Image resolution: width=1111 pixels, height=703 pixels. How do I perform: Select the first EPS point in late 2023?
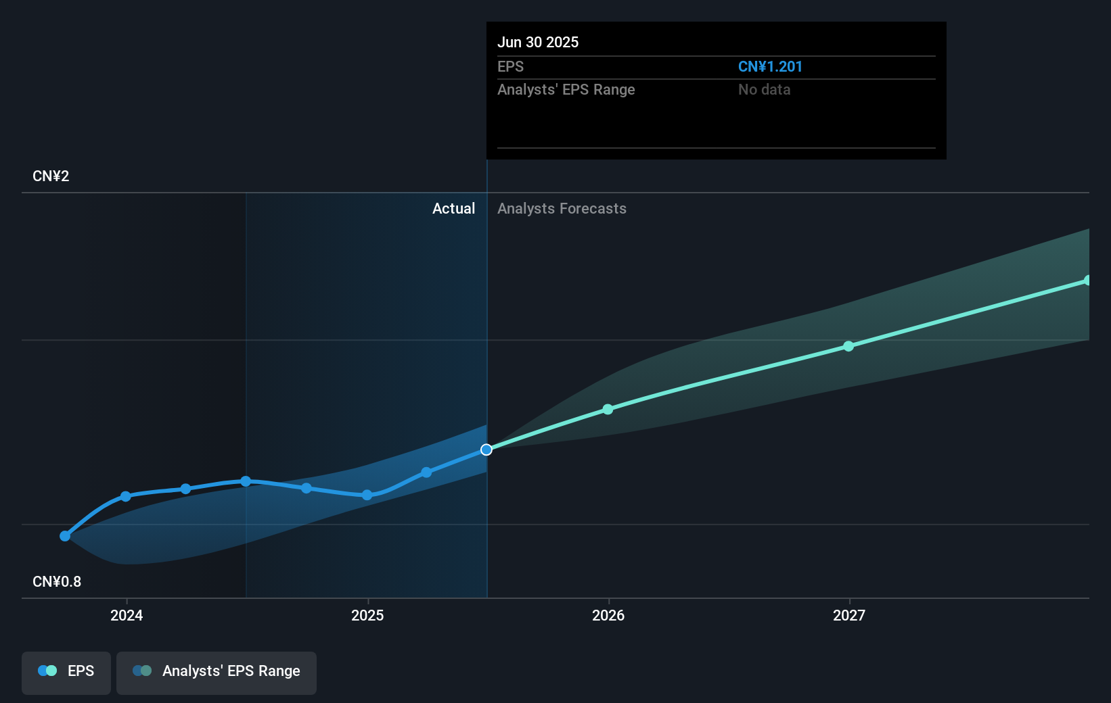tap(65, 536)
